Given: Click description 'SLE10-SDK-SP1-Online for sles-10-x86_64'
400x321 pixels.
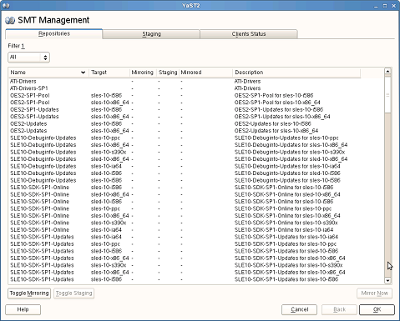Looking at the screenshot, I should [287, 216].
